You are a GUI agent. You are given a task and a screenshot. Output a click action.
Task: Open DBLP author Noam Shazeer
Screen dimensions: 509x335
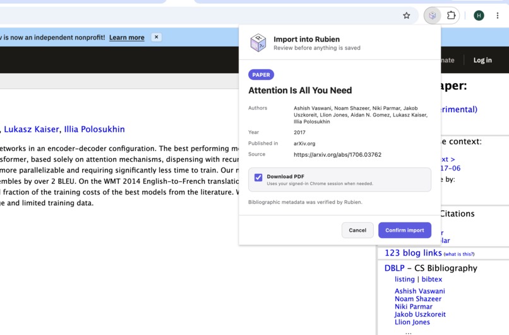coord(418,298)
